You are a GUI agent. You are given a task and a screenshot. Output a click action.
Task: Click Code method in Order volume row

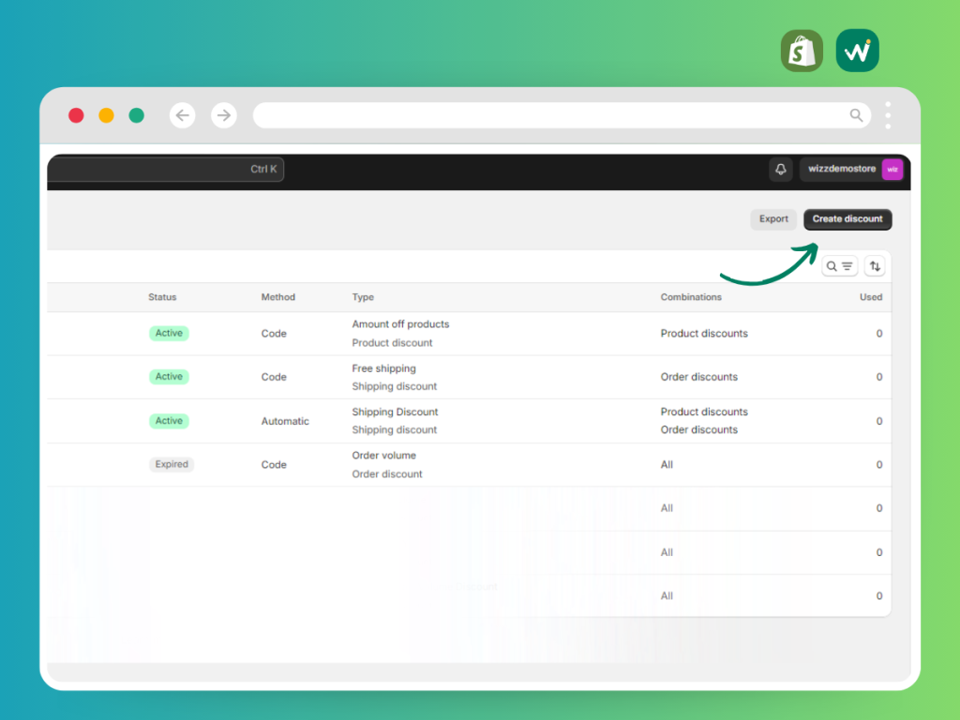(274, 465)
